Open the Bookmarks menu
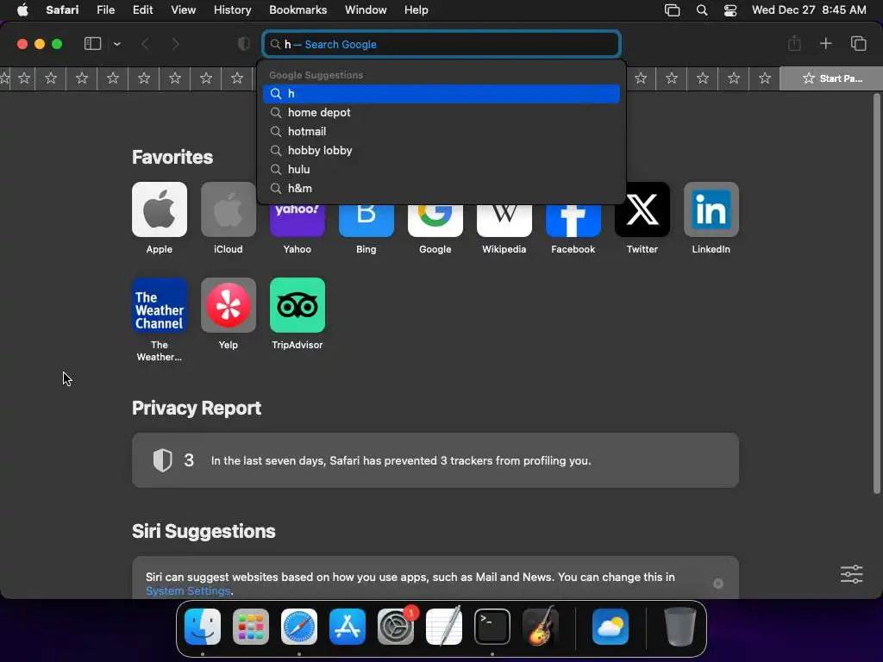 coord(297,10)
